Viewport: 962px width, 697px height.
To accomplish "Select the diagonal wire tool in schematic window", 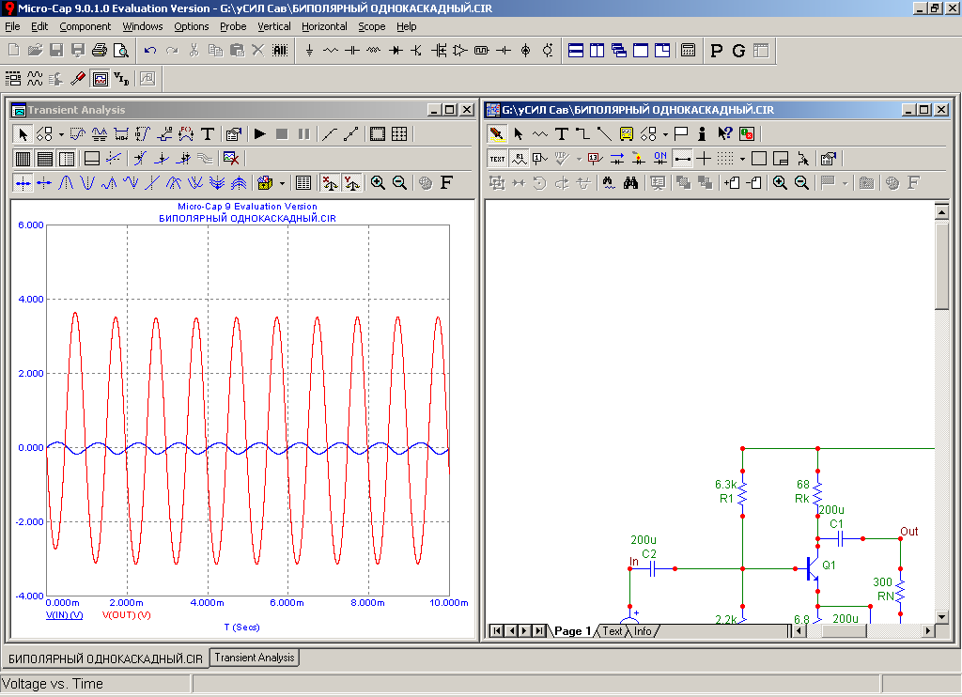I will point(604,134).
